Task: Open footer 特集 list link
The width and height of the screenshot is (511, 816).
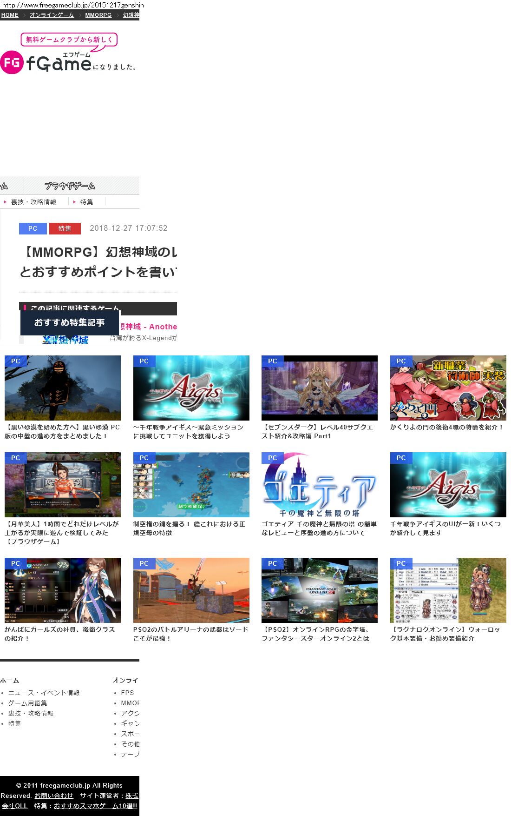Action: point(14,723)
